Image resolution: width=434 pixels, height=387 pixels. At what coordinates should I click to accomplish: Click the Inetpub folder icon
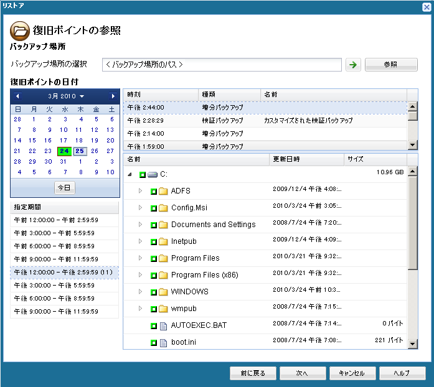pos(163,241)
